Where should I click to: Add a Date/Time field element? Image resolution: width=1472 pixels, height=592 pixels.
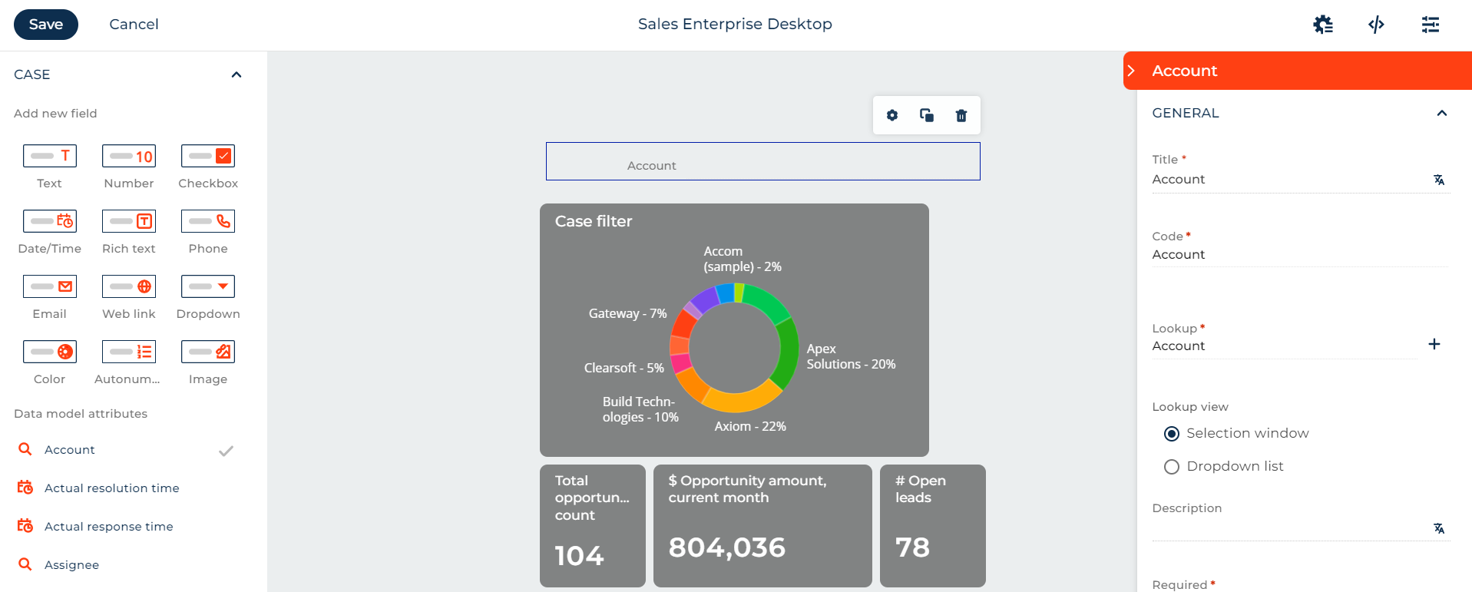(x=49, y=232)
